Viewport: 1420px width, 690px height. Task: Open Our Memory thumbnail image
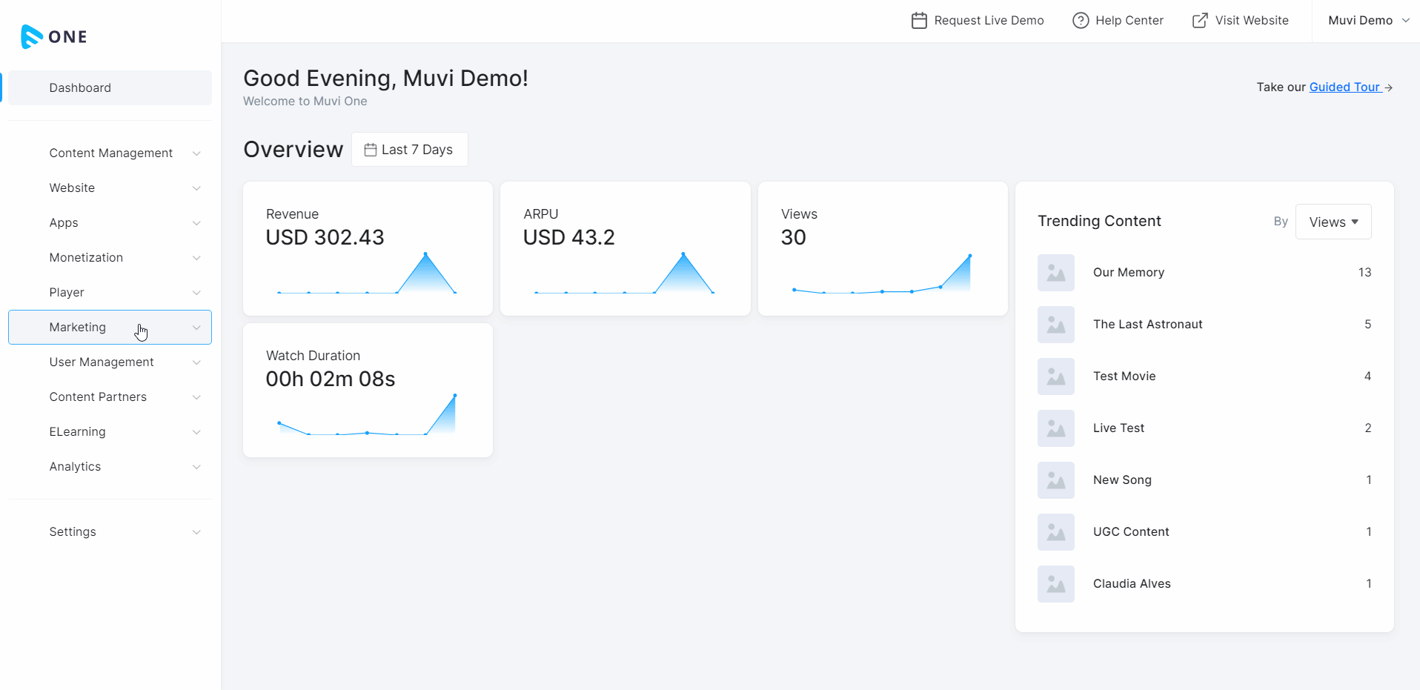click(x=1055, y=273)
